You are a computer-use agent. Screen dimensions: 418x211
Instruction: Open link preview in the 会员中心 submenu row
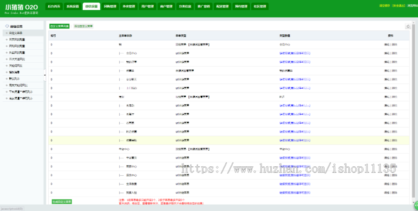pos(295,53)
